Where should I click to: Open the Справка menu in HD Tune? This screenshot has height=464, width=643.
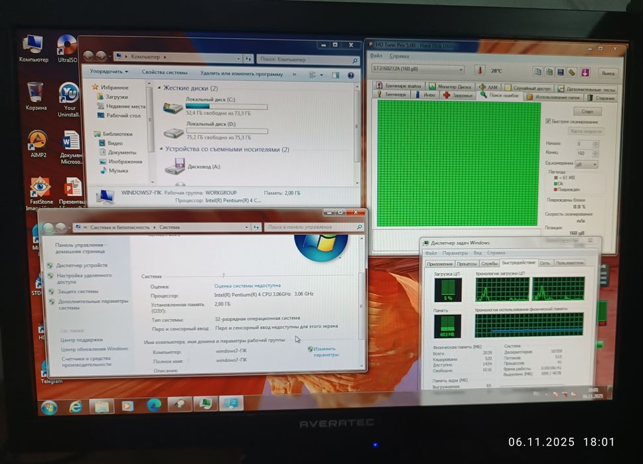399,56
